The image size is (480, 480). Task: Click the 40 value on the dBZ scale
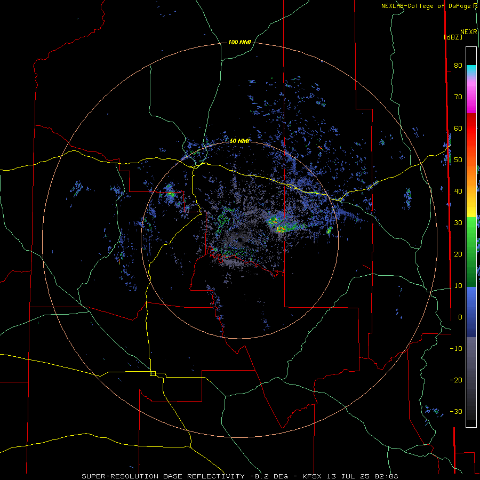point(458,191)
